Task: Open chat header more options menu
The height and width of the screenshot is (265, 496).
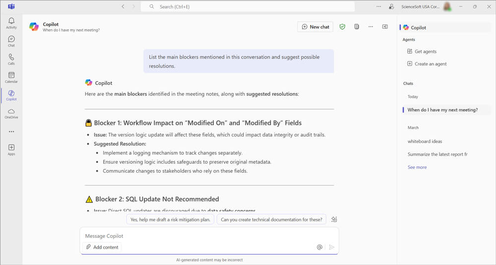Action: pos(371,27)
